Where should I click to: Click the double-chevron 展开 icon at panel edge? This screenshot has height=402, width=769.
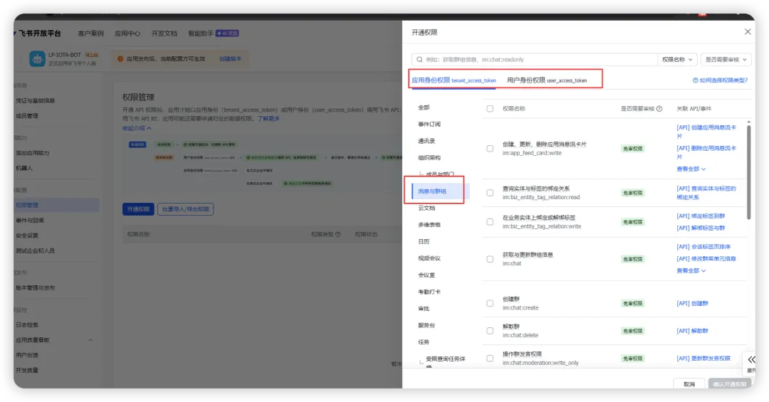(751, 359)
